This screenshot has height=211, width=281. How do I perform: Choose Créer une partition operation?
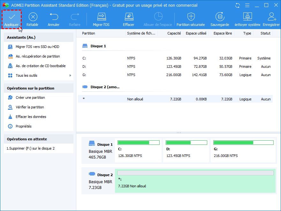coord(30,98)
